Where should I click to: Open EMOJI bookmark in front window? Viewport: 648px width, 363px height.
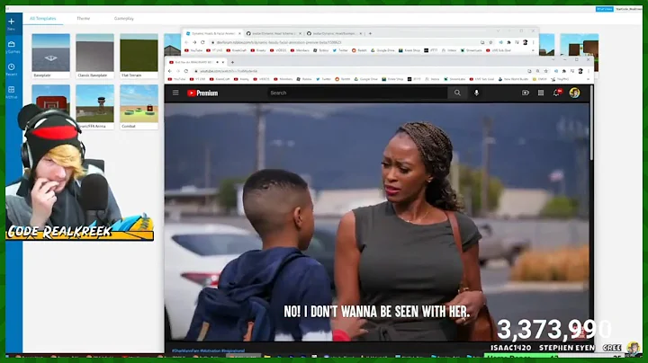click(540, 79)
